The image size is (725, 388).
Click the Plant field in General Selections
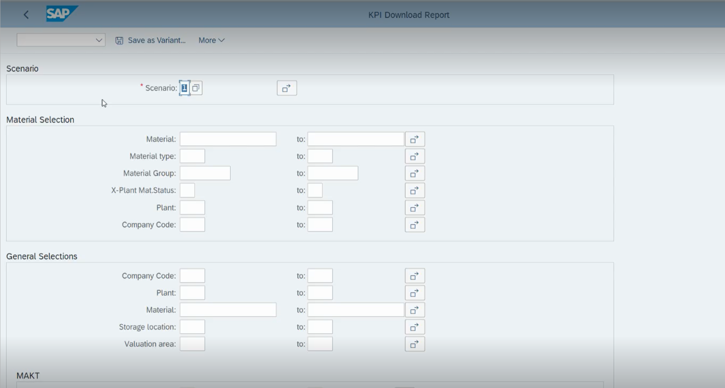pyautogui.click(x=192, y=292)
